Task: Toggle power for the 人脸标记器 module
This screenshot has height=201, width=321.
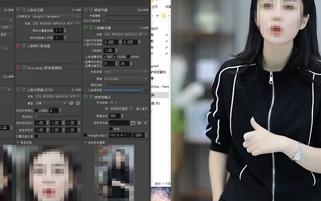Action: (x=19, y=10)
